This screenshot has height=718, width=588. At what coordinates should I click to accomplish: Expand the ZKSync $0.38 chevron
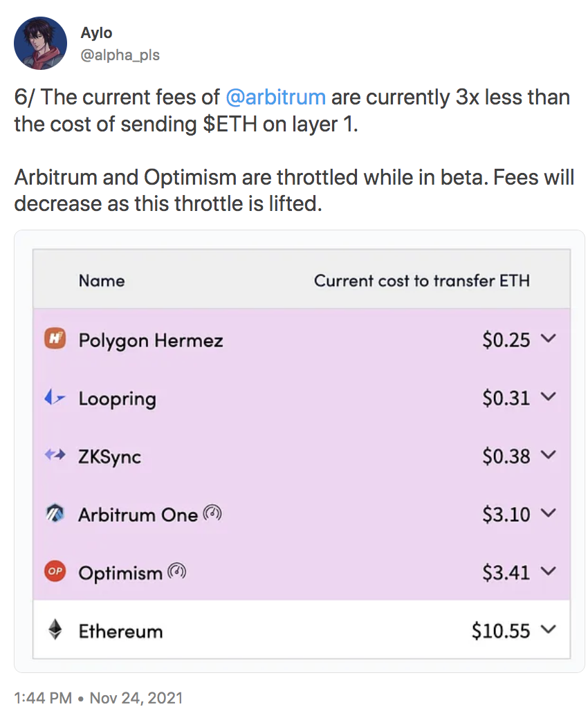[x=548, y=454]
